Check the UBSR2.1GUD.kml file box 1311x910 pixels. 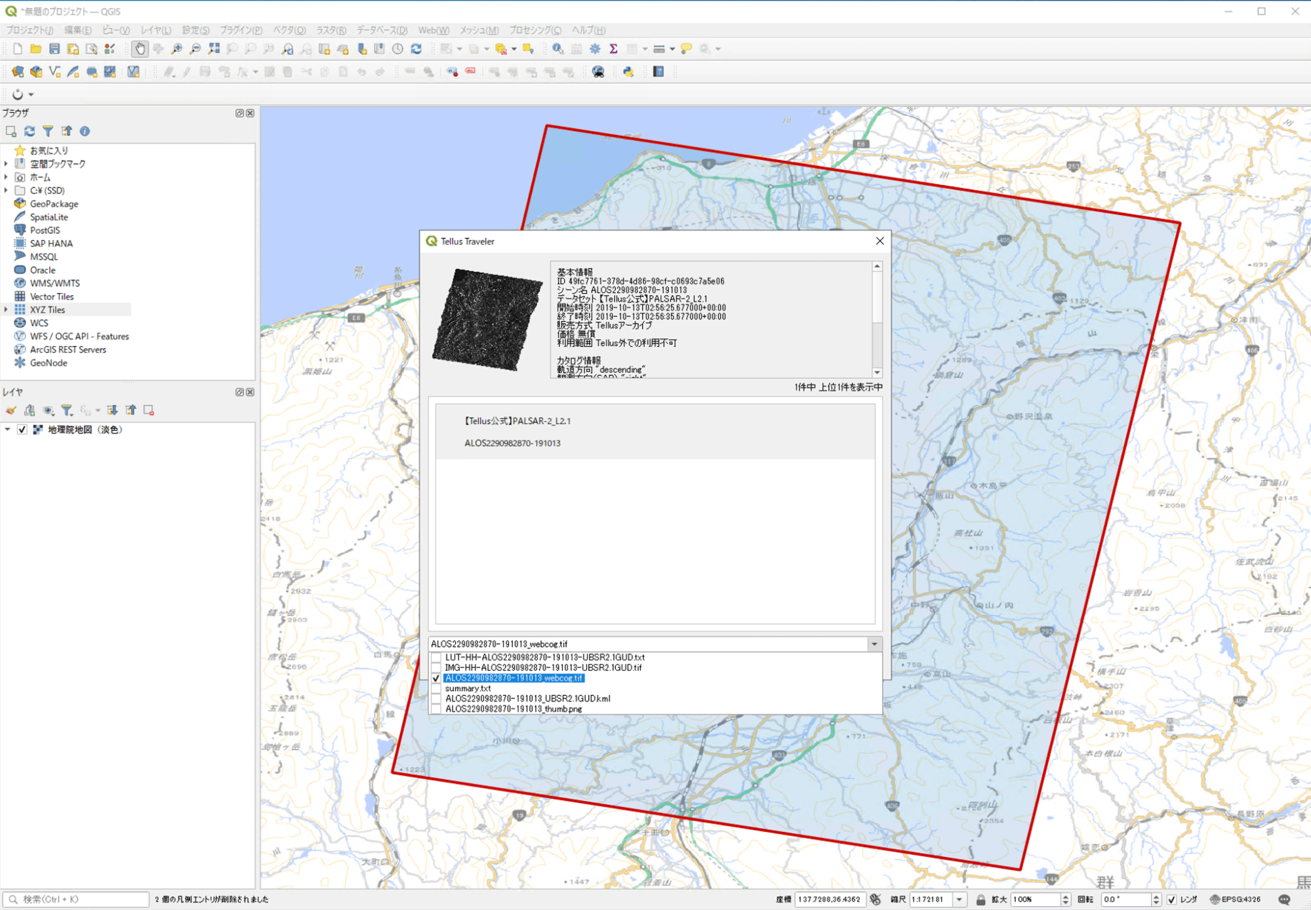click(x=436, y=699)
